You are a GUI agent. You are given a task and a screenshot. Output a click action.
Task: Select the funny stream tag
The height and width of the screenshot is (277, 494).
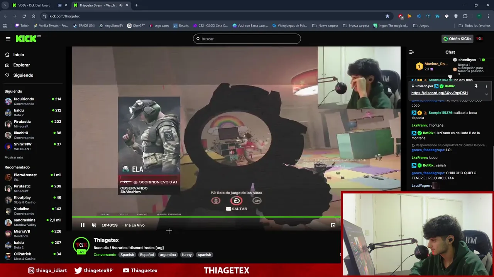point(187,255)
